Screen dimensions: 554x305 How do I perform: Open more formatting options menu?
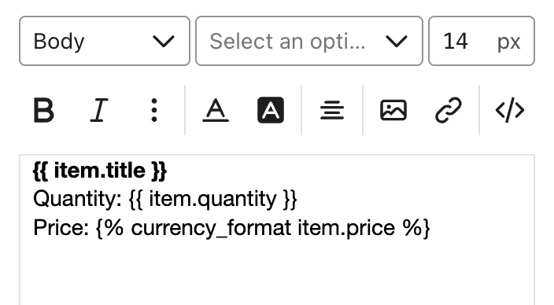[x=154, y=110]
